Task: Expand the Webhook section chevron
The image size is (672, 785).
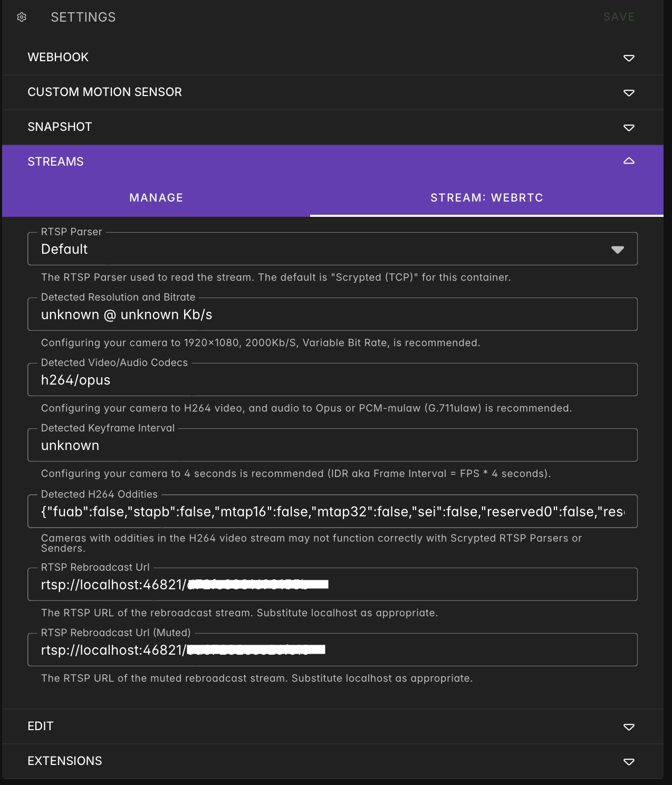Action: pyautogui.click(x=629, y=58)
